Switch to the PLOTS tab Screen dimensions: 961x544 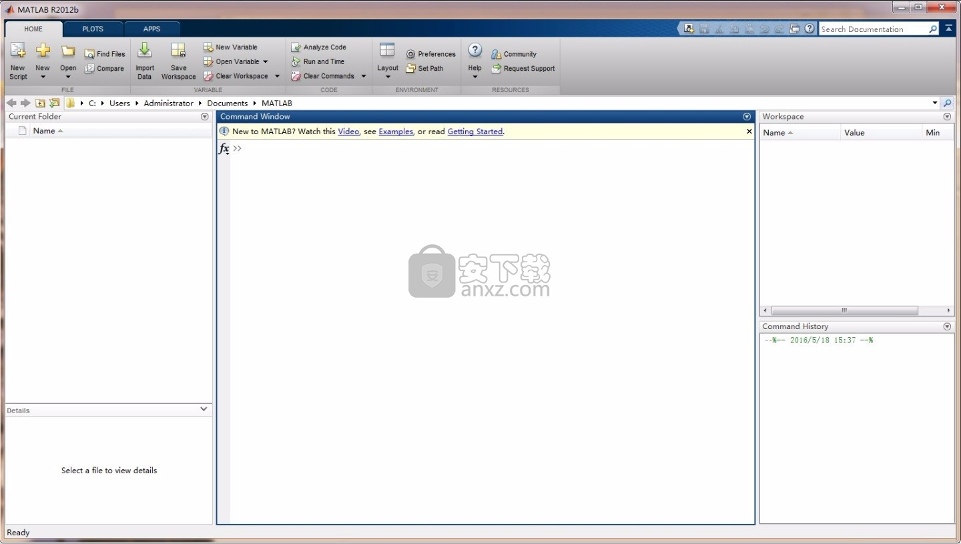tap(93, 29)
